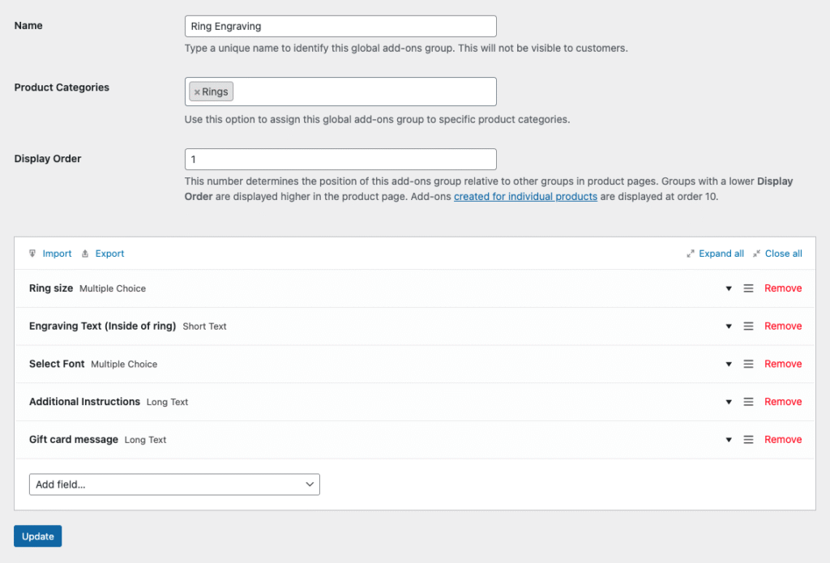Click the Gift card message drag handle
The height and width of the screenshot is (563, 830).
click(748, 440)
